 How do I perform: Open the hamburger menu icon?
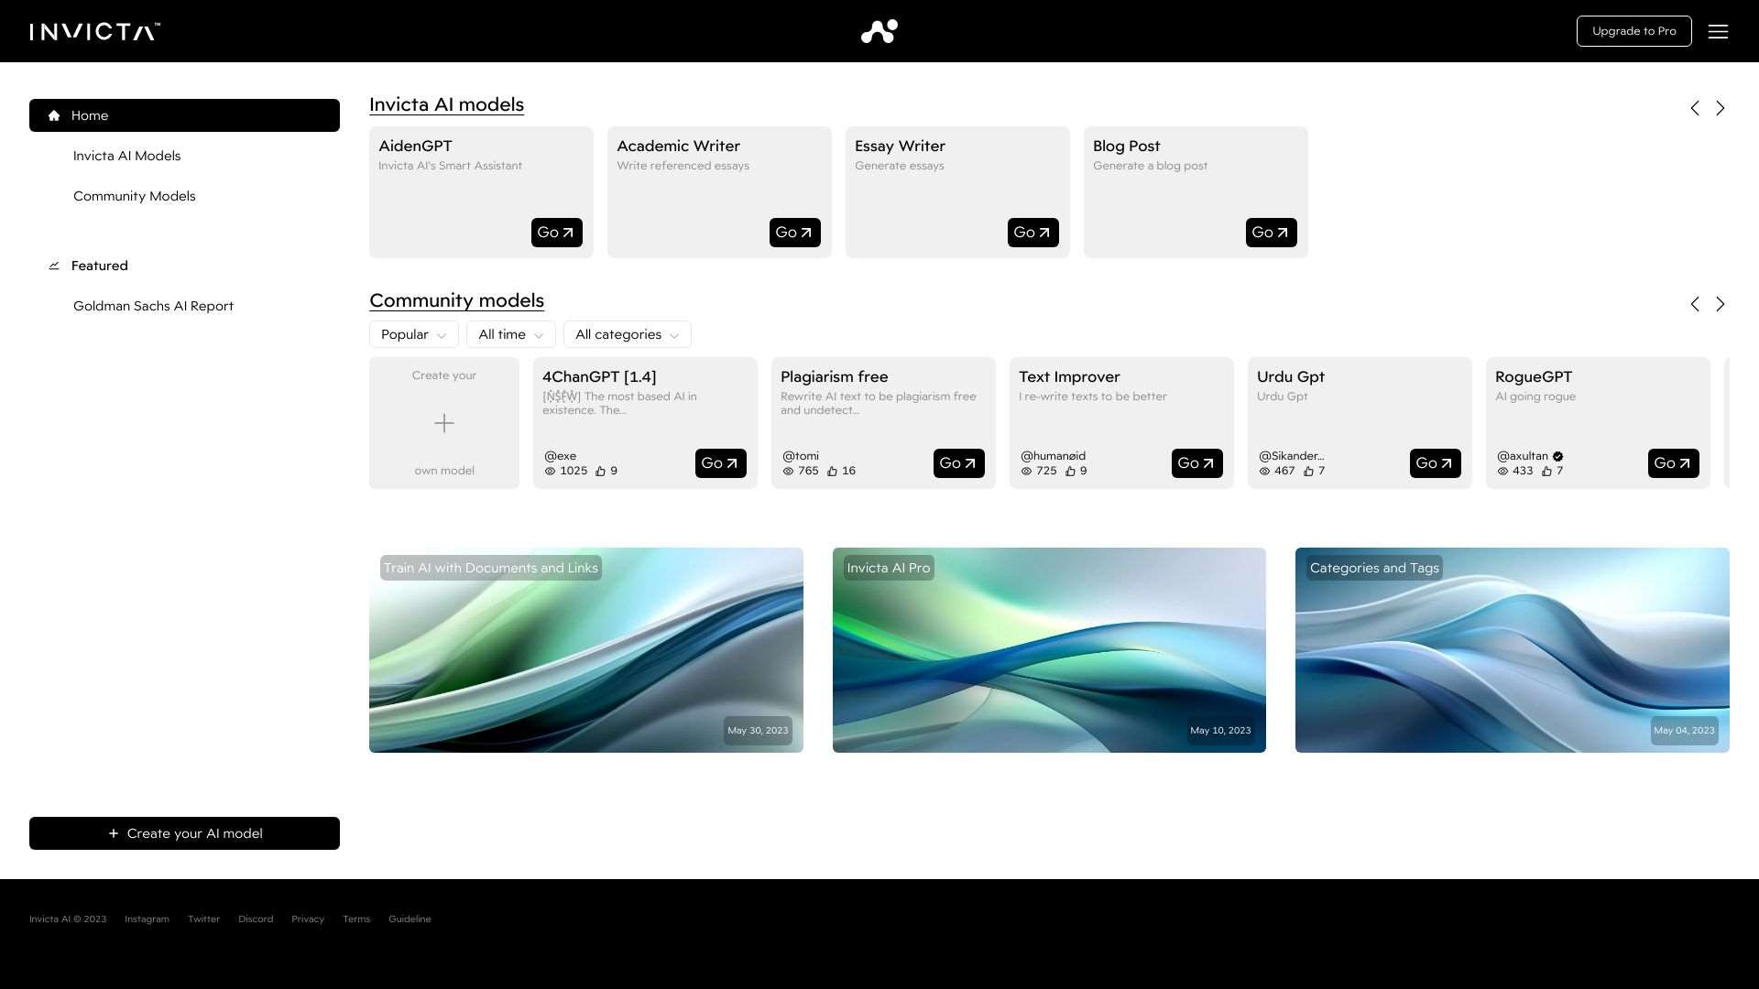coord(1718,31)
